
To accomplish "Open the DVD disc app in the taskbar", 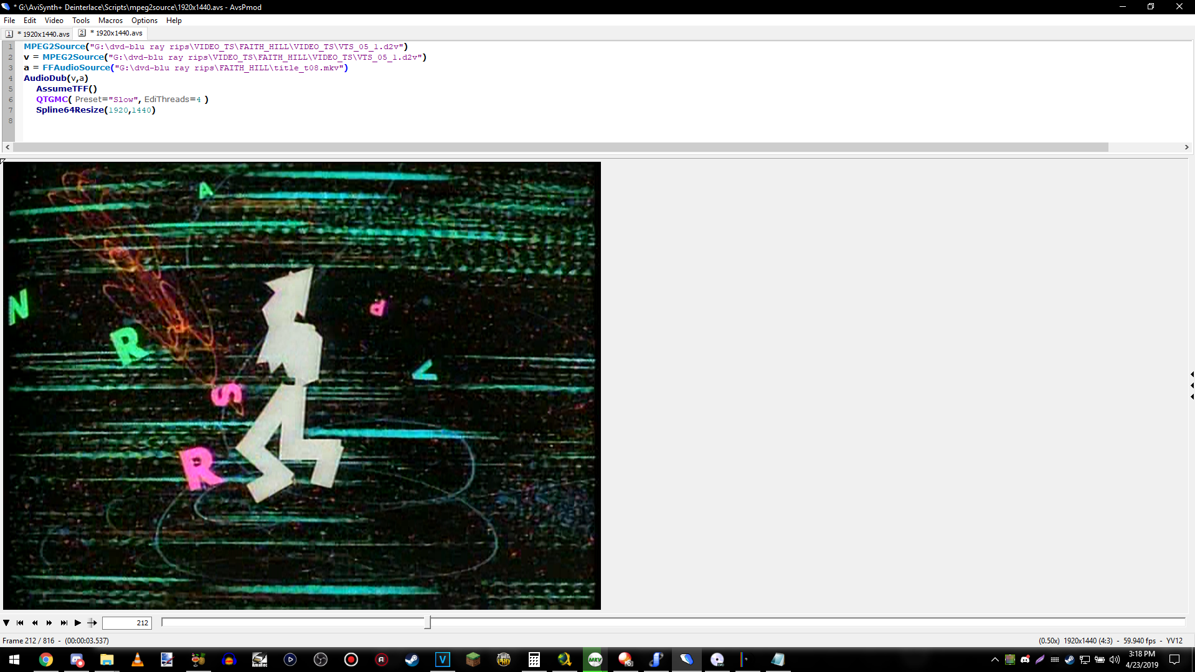I will (x=717, y=660).
